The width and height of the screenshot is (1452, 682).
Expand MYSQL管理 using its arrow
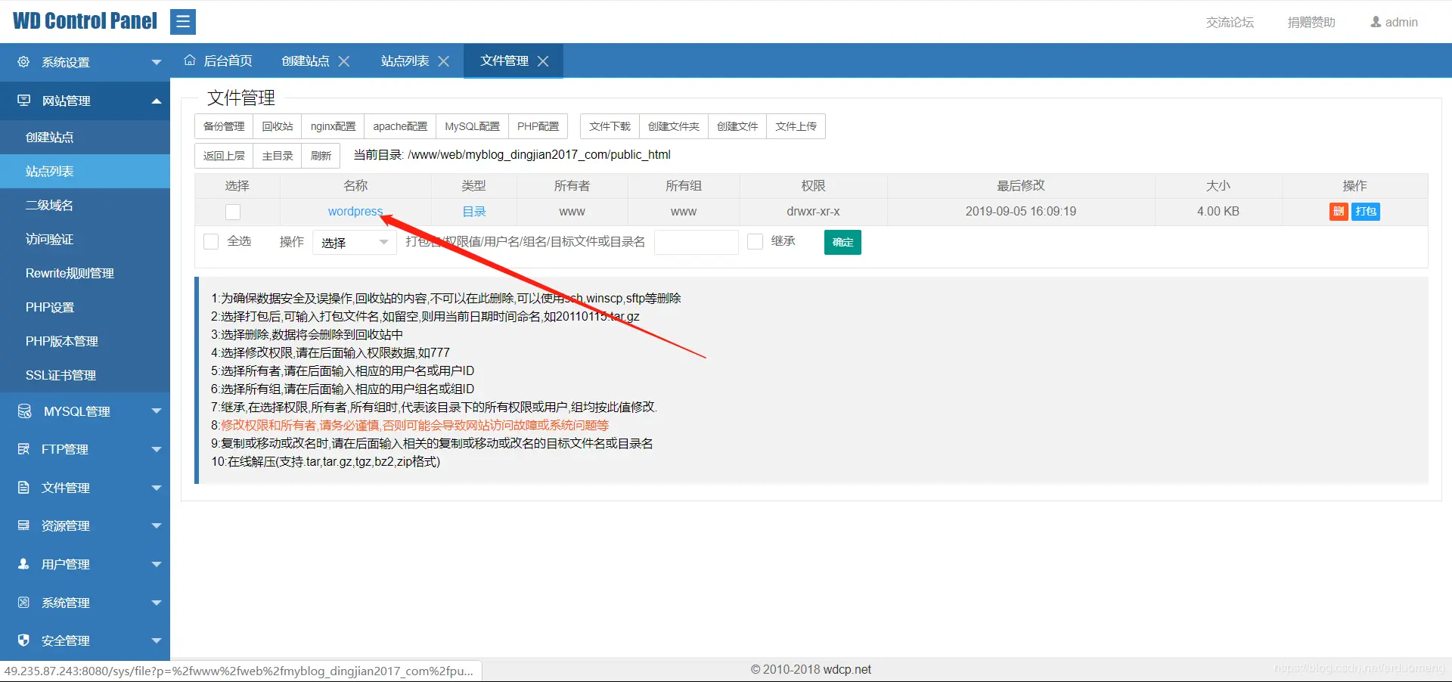(157, 411)
